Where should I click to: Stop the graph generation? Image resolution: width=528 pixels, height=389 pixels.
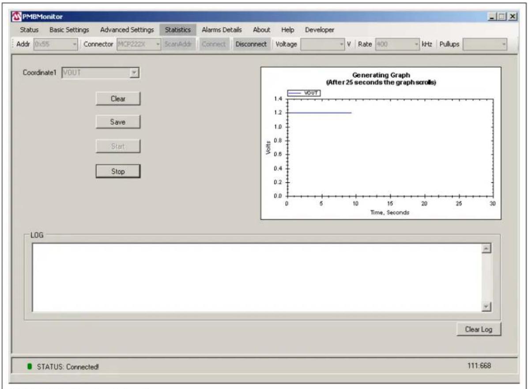click(118, 171)
